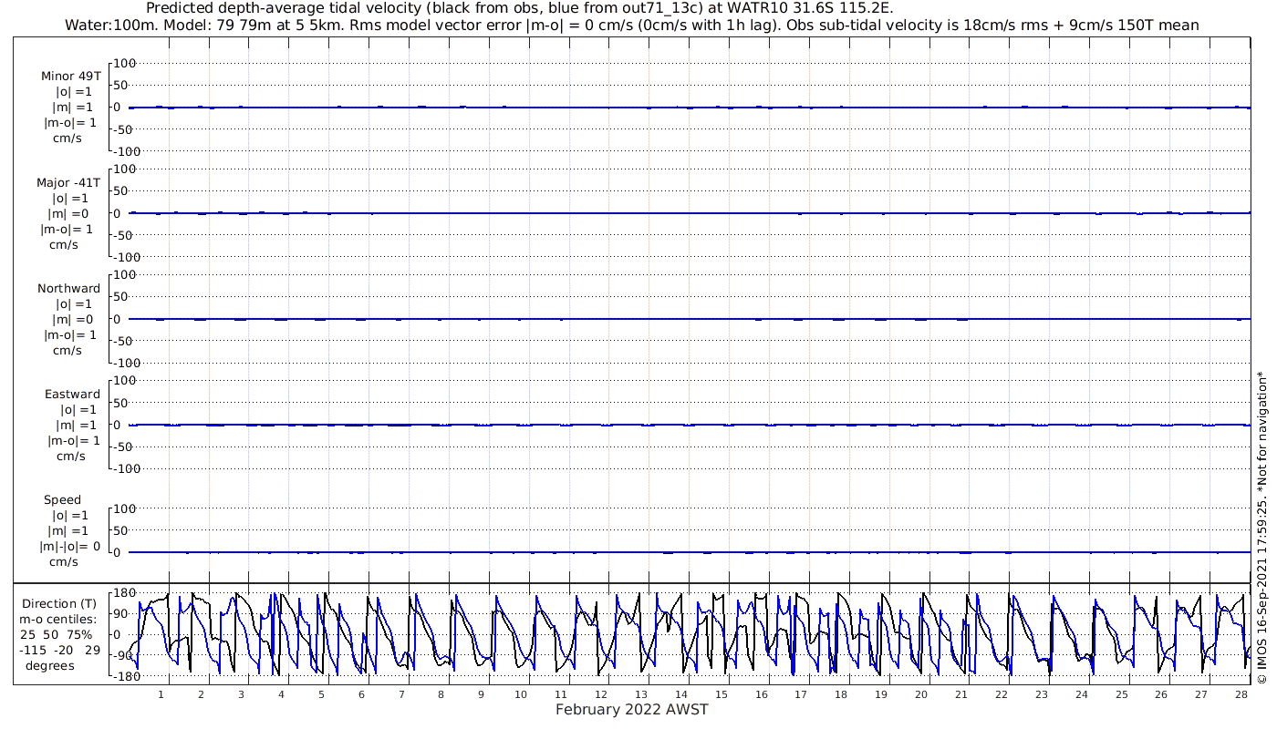Select day 28 on the date axis
Viewport: 1277px width, 729px height.
[1241, 694]
